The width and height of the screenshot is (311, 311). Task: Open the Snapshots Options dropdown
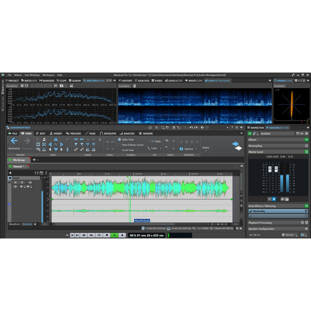click(x=196, y=149)
